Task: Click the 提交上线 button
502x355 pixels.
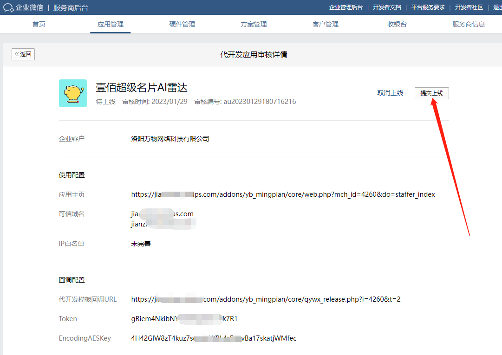Action: coord(431,93)
